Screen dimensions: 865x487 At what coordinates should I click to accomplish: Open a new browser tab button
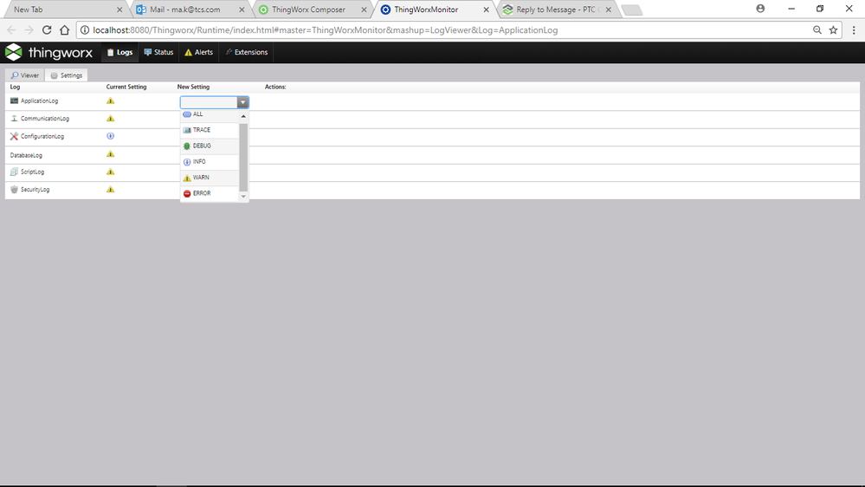[631, 10]
